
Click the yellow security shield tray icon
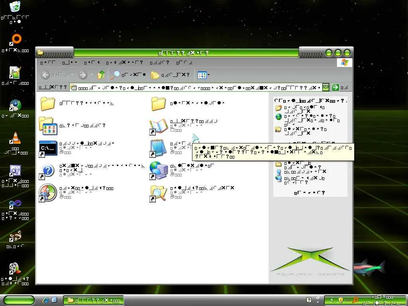[x=341, y=300]
